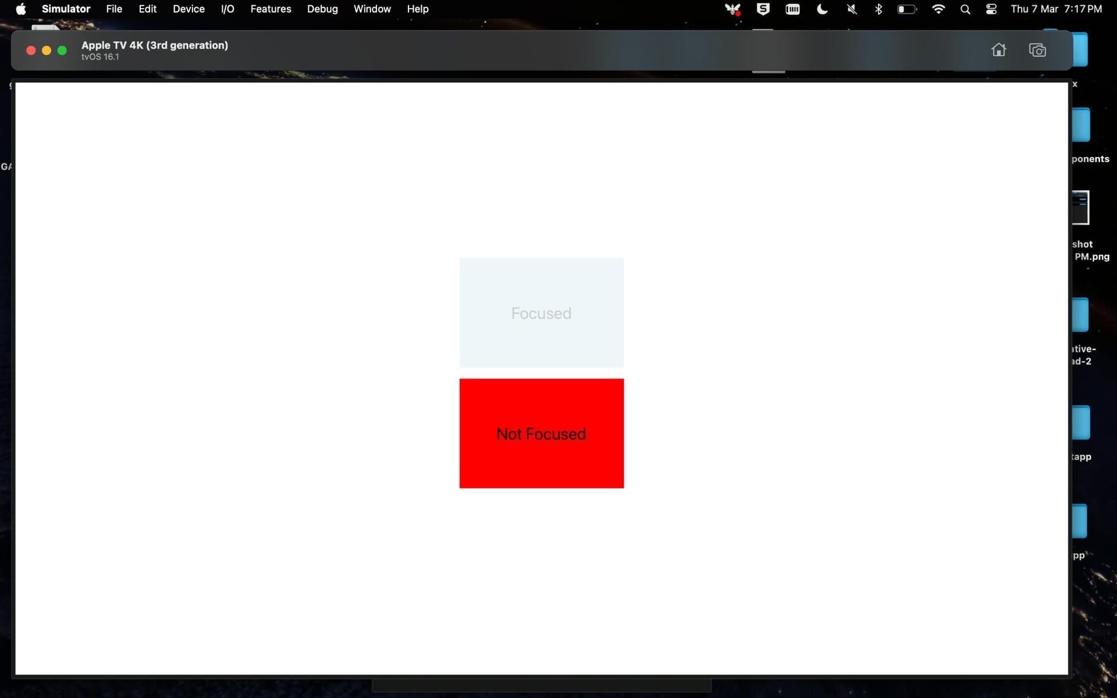Take a screenshot with the camera icon

[x=1037, y=50]
